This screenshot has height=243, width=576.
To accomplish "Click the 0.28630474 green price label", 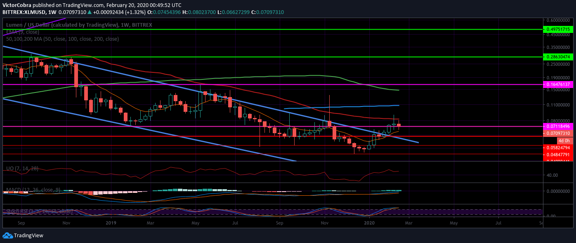I will click(558, 57).
